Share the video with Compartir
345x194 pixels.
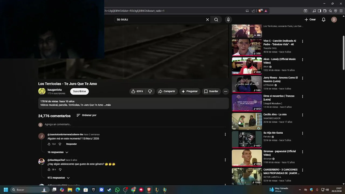(x=167, y=91)
